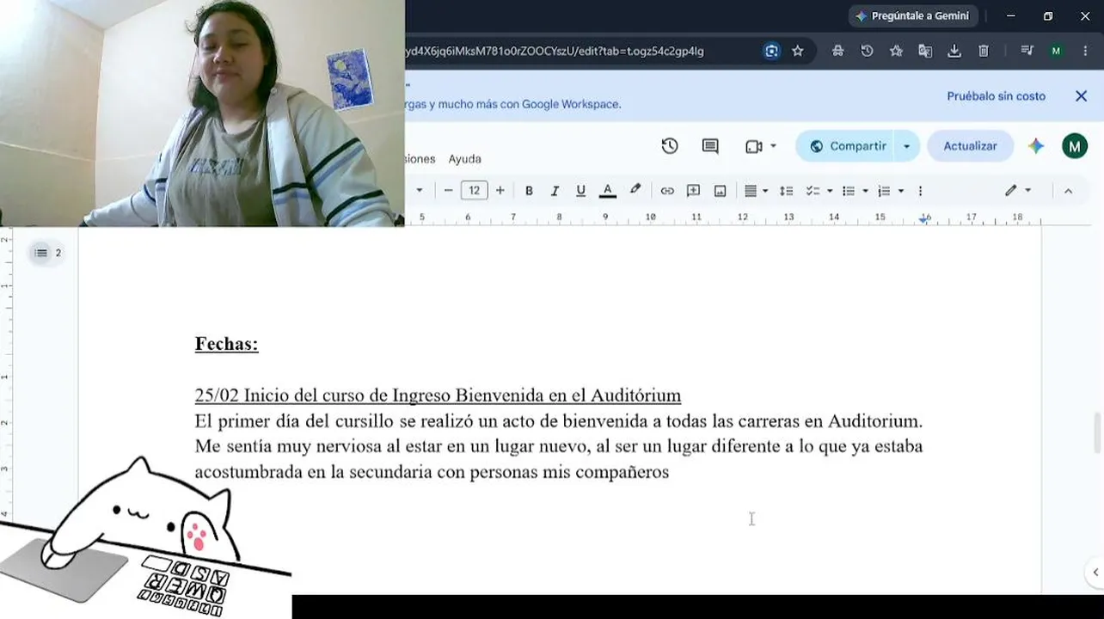Viewport: 1104px width, 619px height.
Task: Toggle bold formatting
Action: 529,191
